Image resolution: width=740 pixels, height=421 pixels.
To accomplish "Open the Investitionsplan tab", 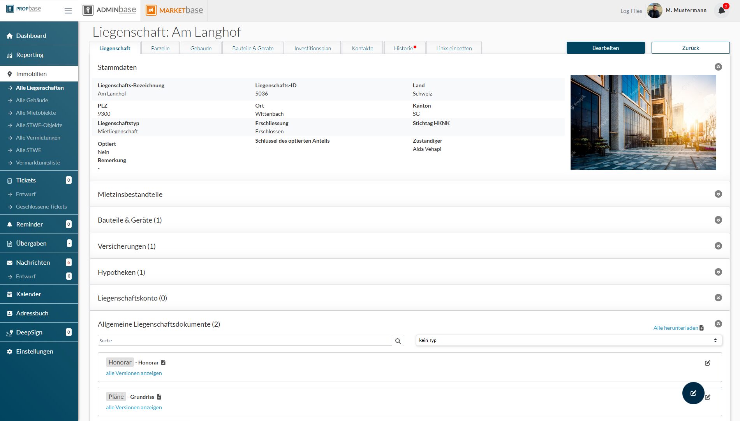I will click(x=312, y=48).
